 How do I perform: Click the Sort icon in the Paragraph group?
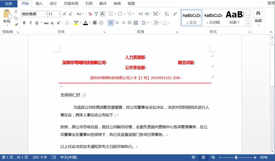point(167,14)
